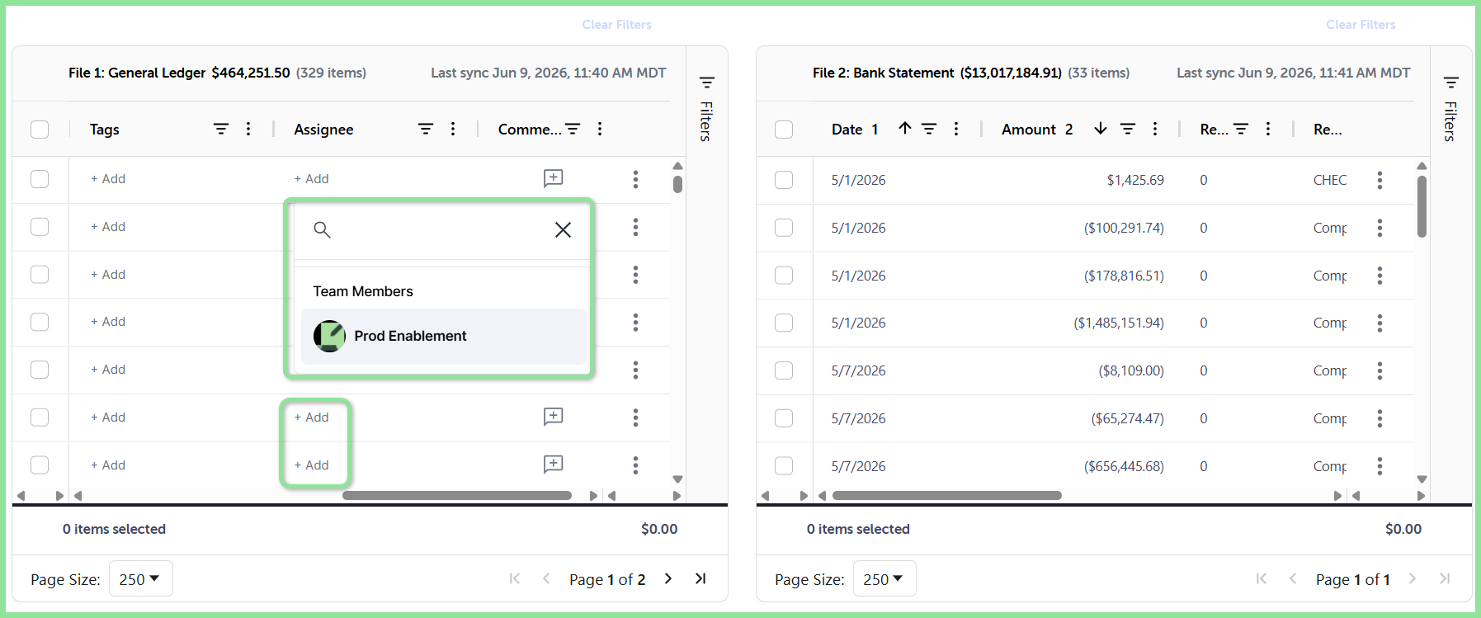Open Amount column options menu
This screenshot has width=1481, height=618.
click(1155, 129)
